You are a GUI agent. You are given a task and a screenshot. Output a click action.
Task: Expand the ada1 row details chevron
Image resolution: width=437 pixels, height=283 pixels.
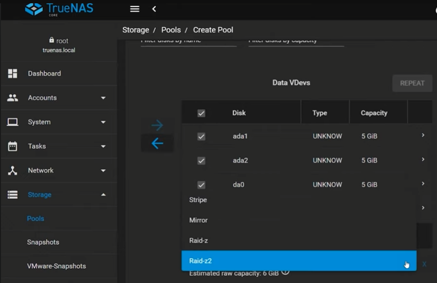click(423, 135)
